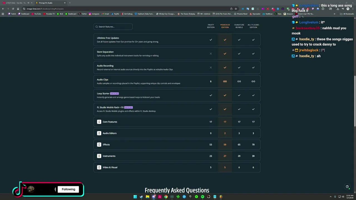Open the Windows Start menu

coord(135,197)
